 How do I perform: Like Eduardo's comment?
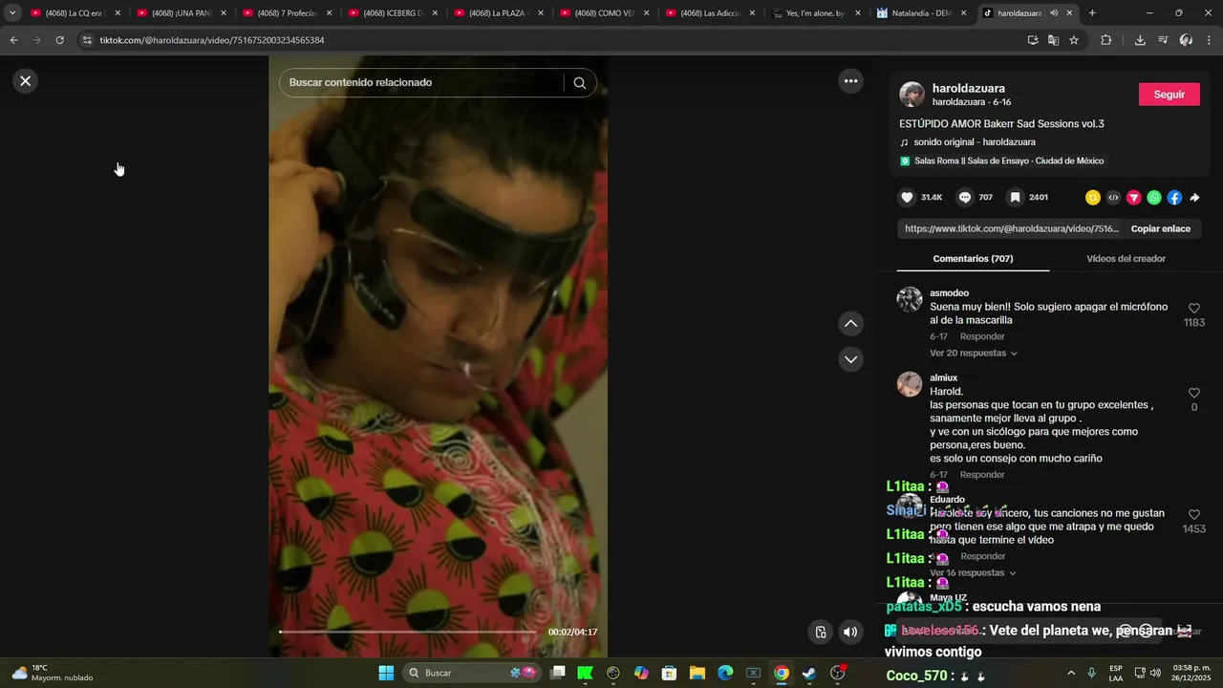1193,515
